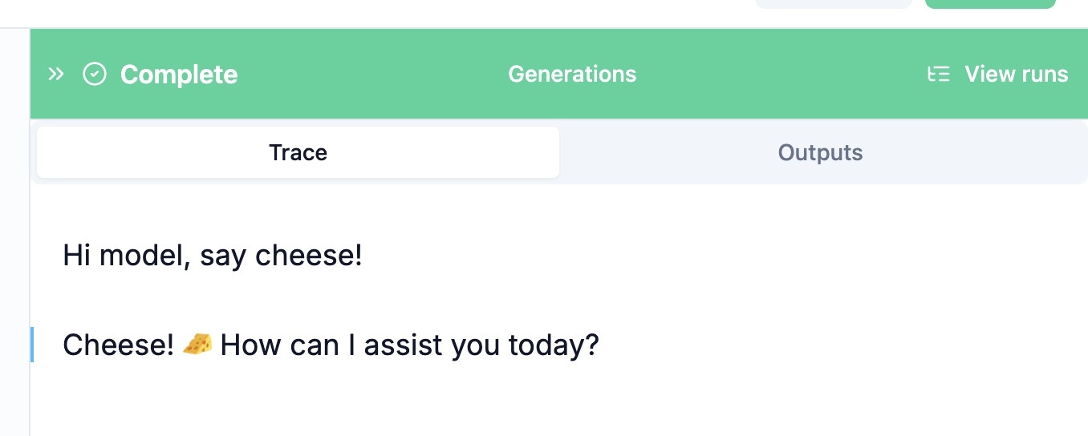
Task: Switch to the Outputs tab
Action: pos(820,152)
